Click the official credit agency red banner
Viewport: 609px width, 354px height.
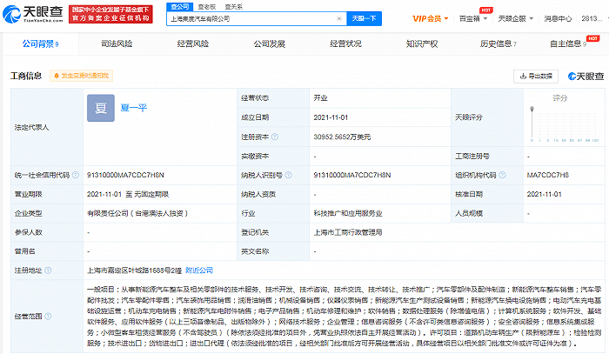coord(110,15)
